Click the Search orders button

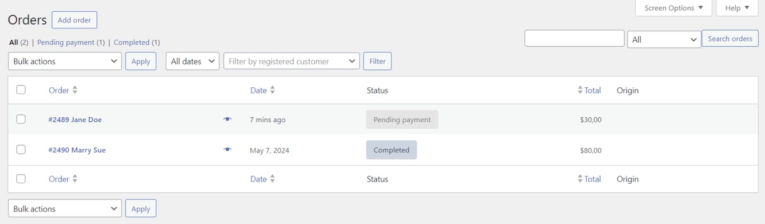pos(730,39)
